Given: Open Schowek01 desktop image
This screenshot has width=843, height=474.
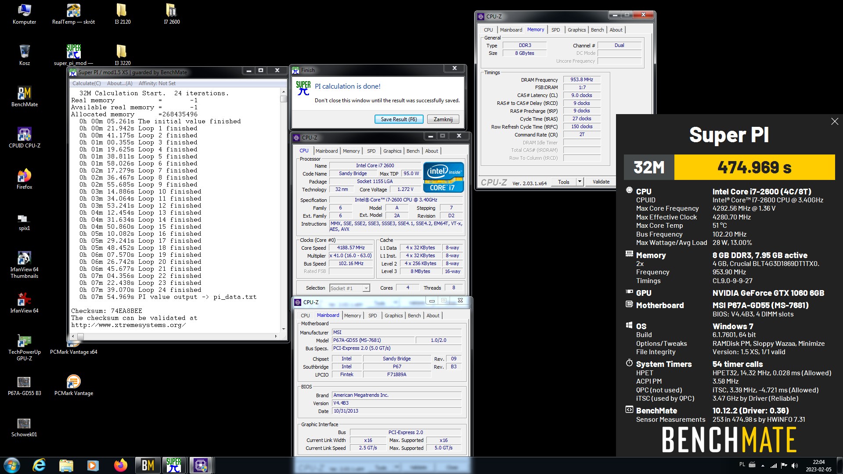Looking at the screenshot, I should pos(24,427).
